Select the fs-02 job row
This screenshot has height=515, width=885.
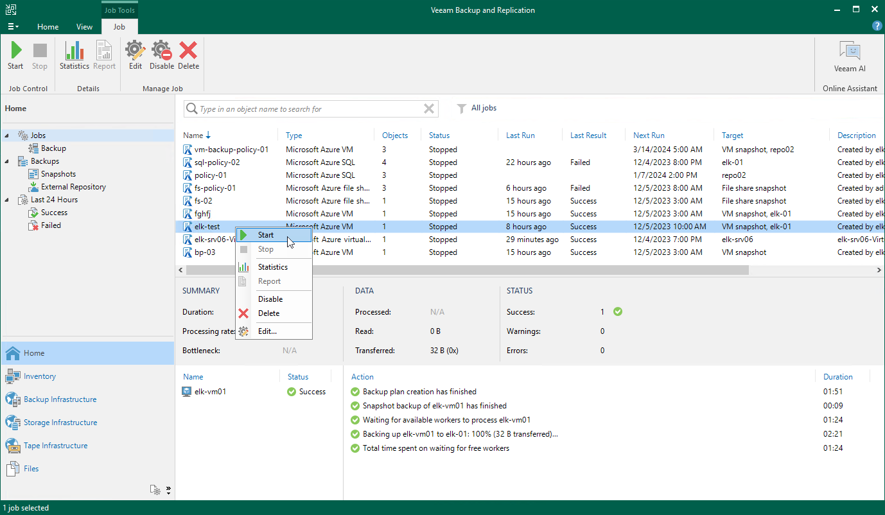pos(530,201)
